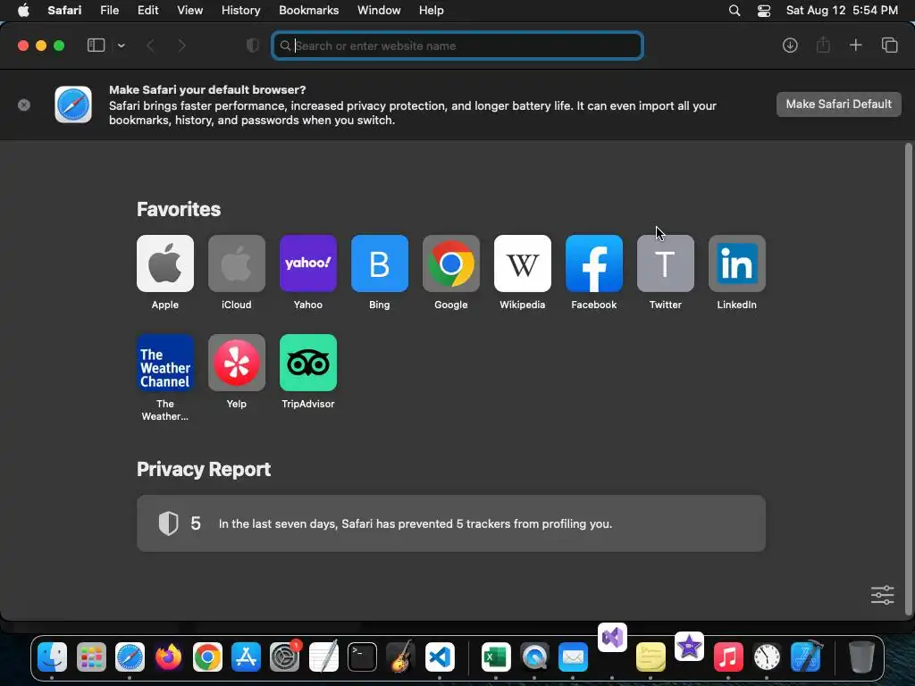
Task: Open Launchpad from the Dock
Action: coord(91,657)
